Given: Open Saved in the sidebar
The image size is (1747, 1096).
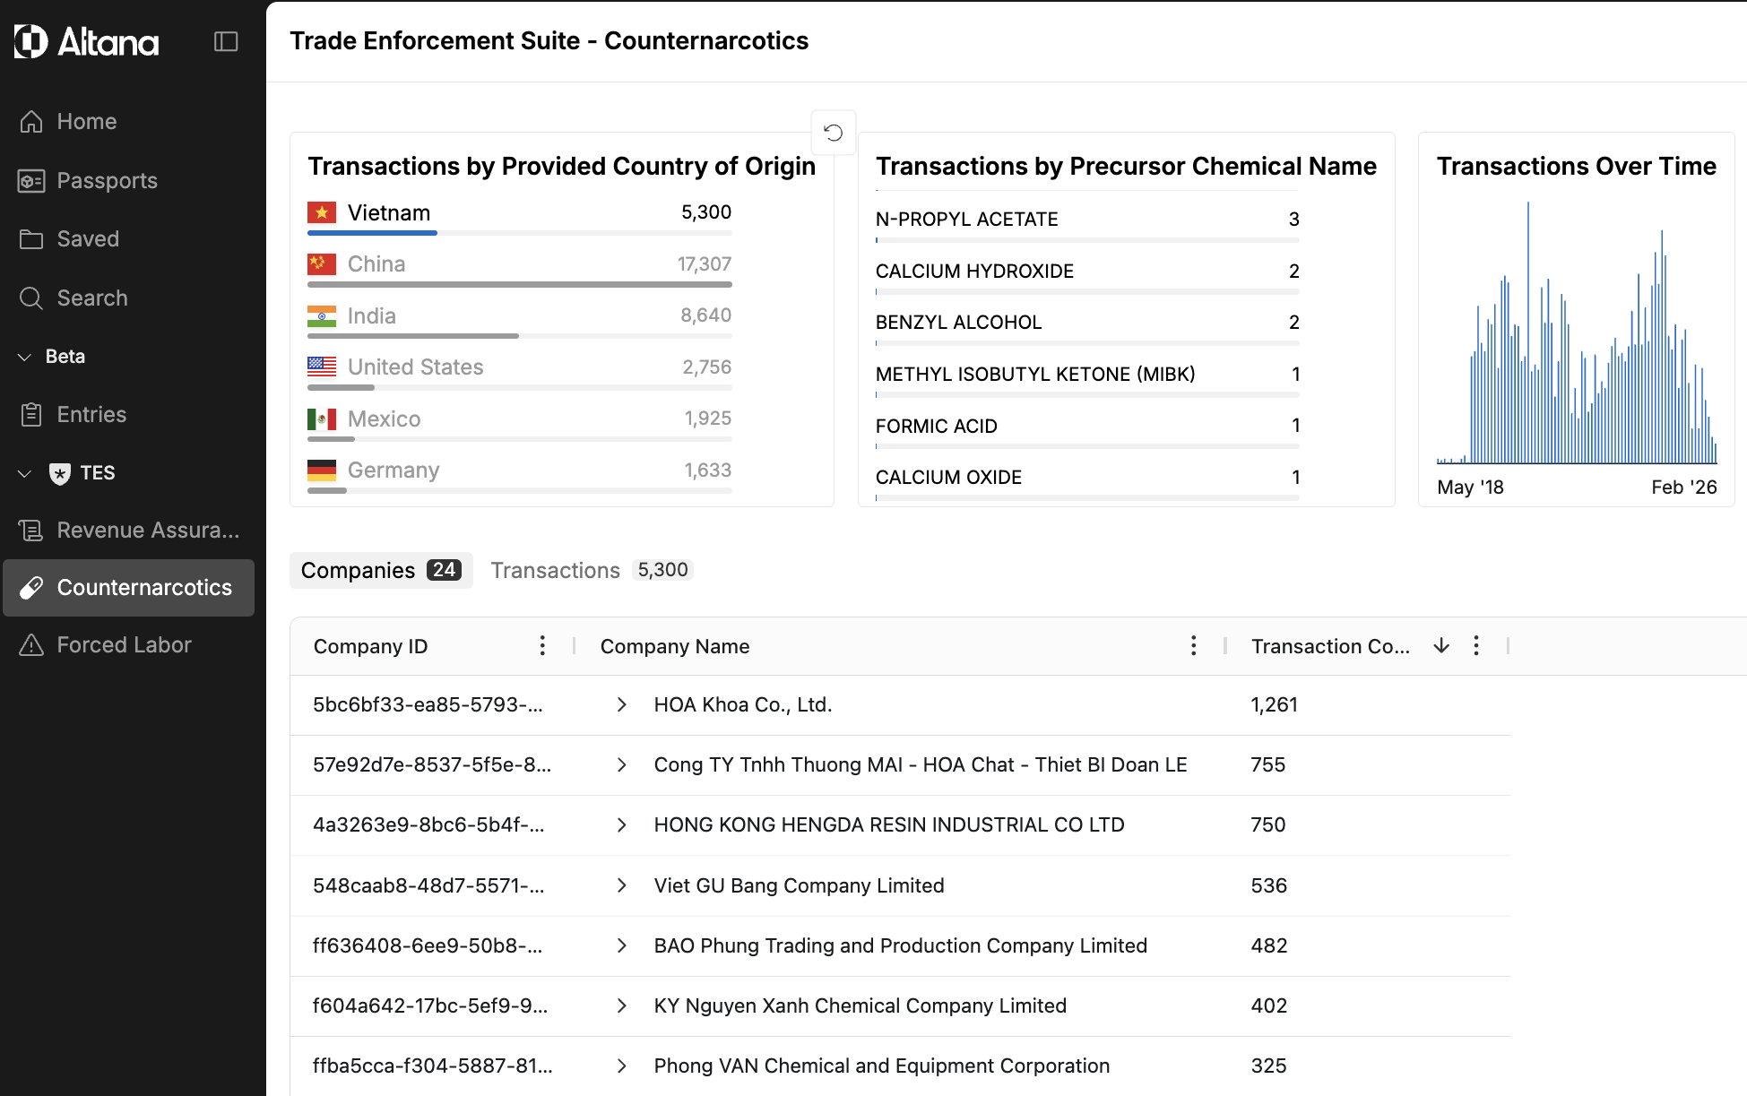Looking at the screenshot, I should [x=129, y=239].
